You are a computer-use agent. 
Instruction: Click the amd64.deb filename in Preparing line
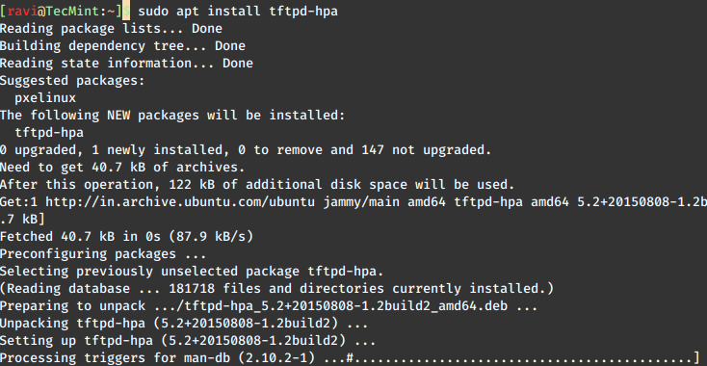(x=347, y=306)
